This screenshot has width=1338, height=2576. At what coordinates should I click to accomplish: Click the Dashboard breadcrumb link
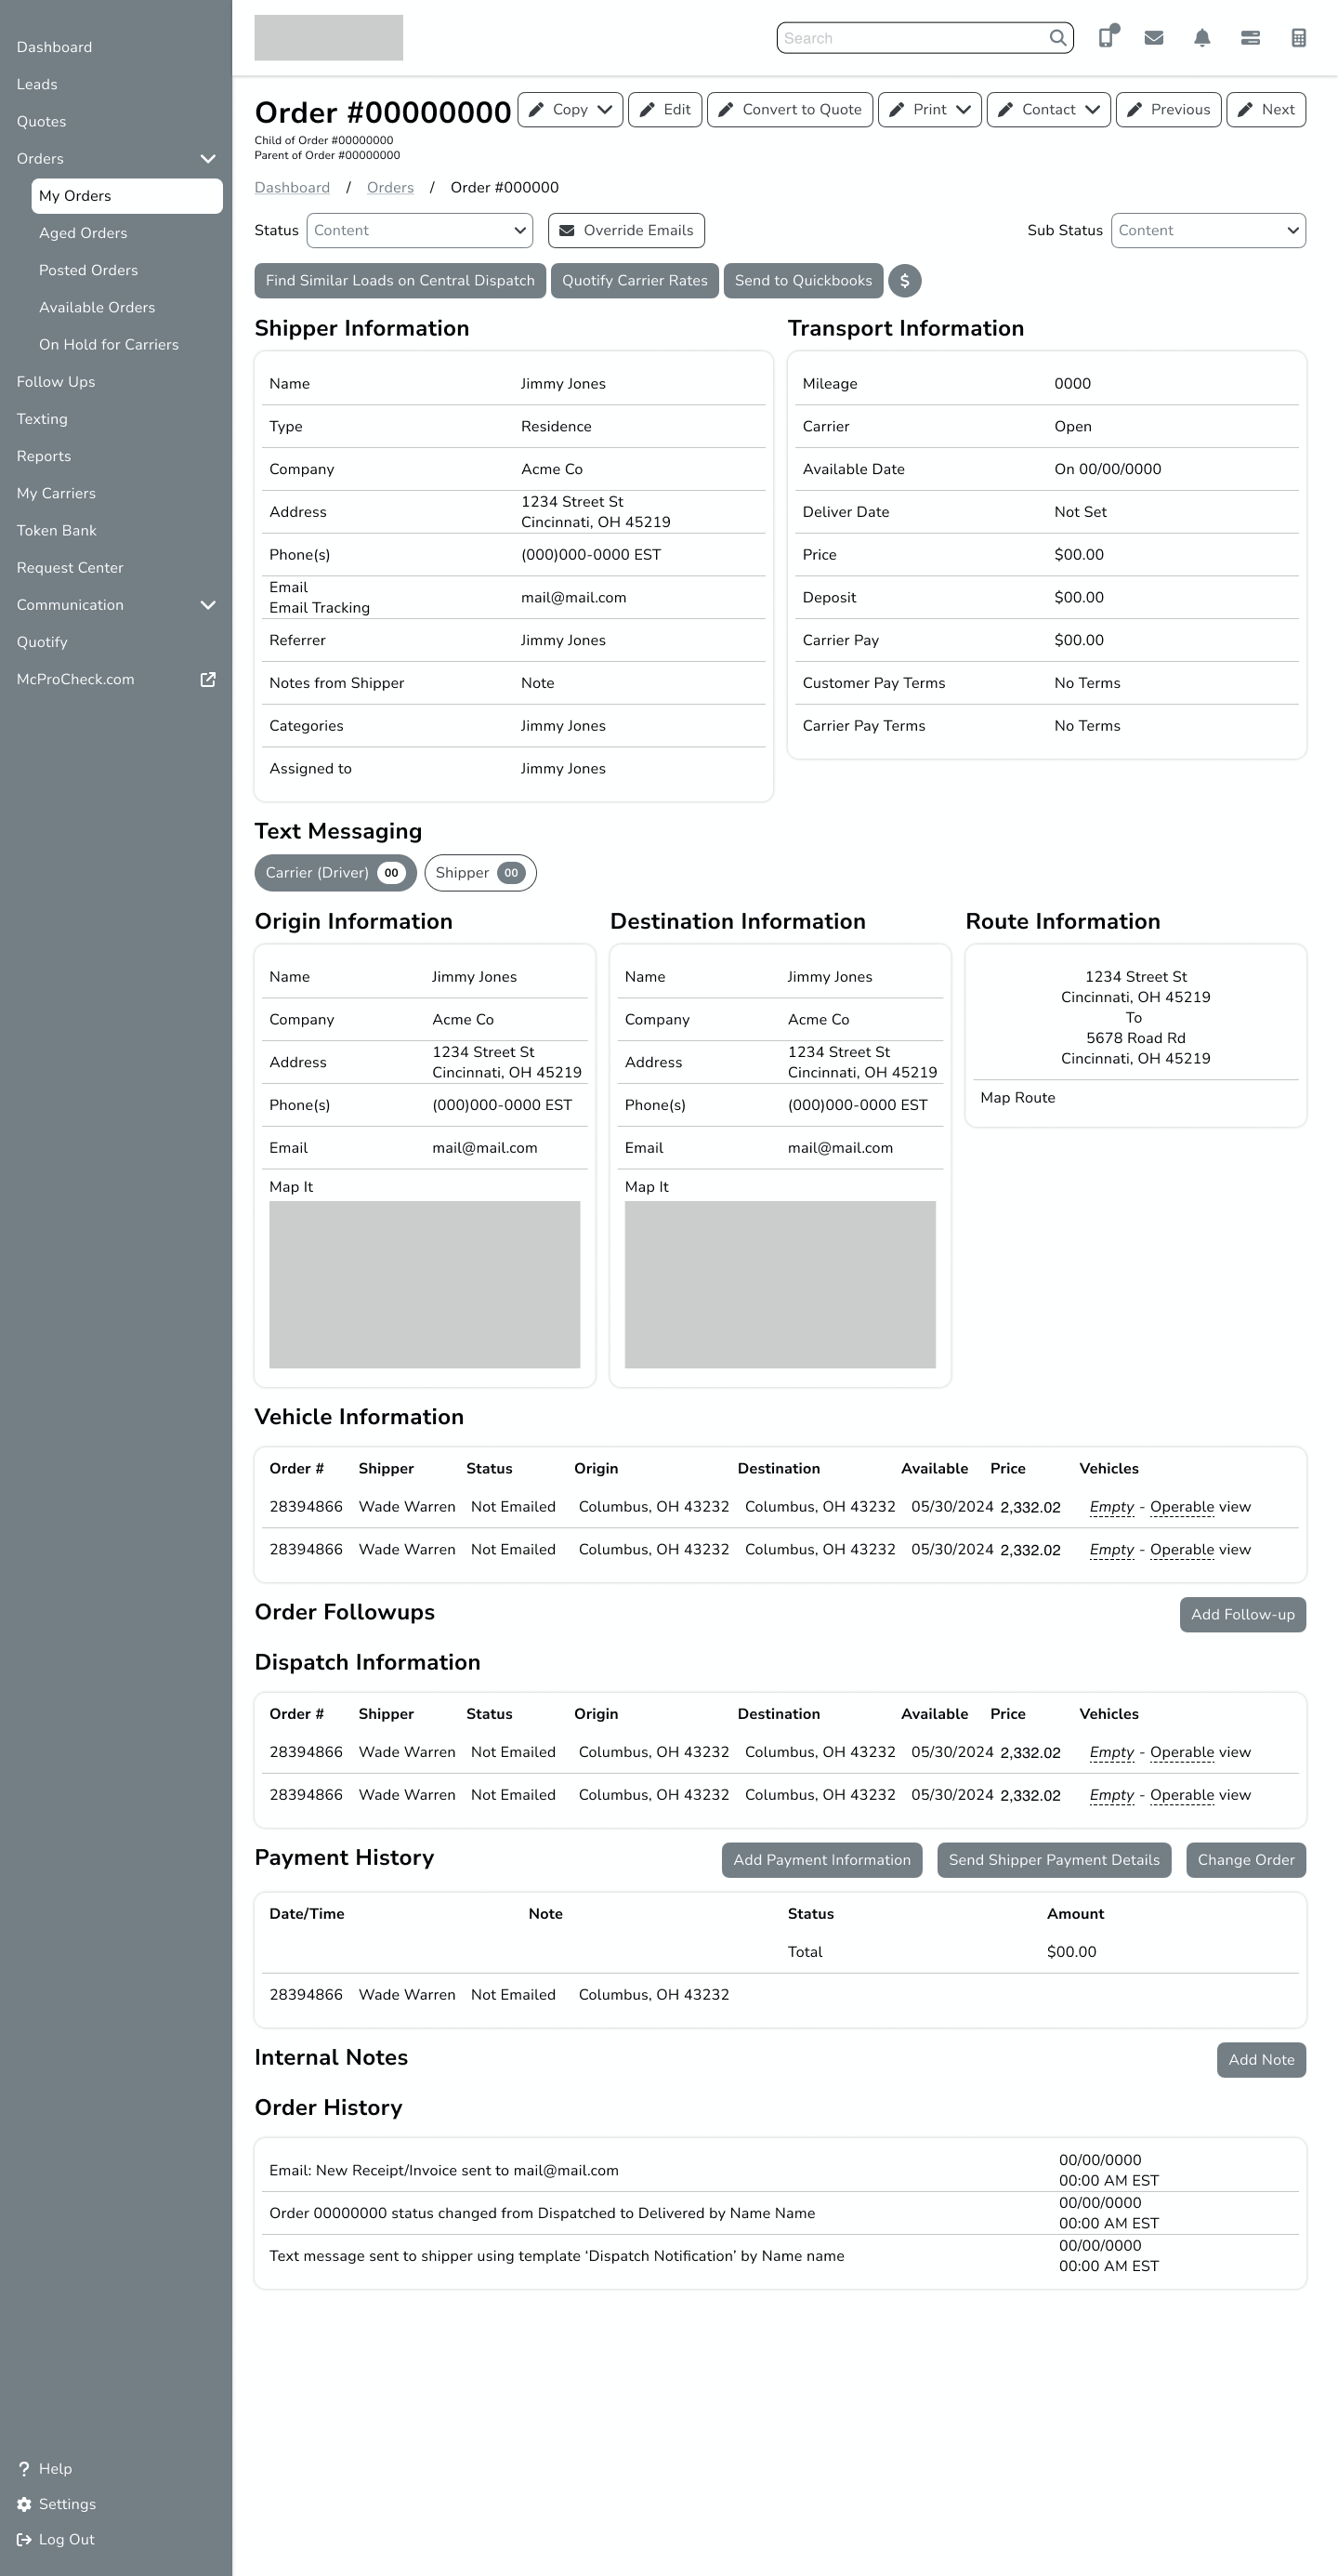292,188
